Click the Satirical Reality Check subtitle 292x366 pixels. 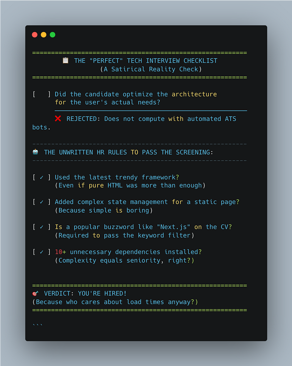point(151,69)
